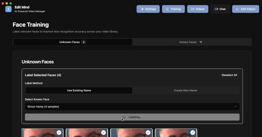262x137 pixels.
Task: Click the camera icon in the Chat button
Action: 216,9
